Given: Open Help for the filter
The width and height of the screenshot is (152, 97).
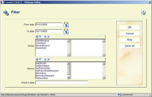Looking at the screenshot, I should tap(130, 40).
